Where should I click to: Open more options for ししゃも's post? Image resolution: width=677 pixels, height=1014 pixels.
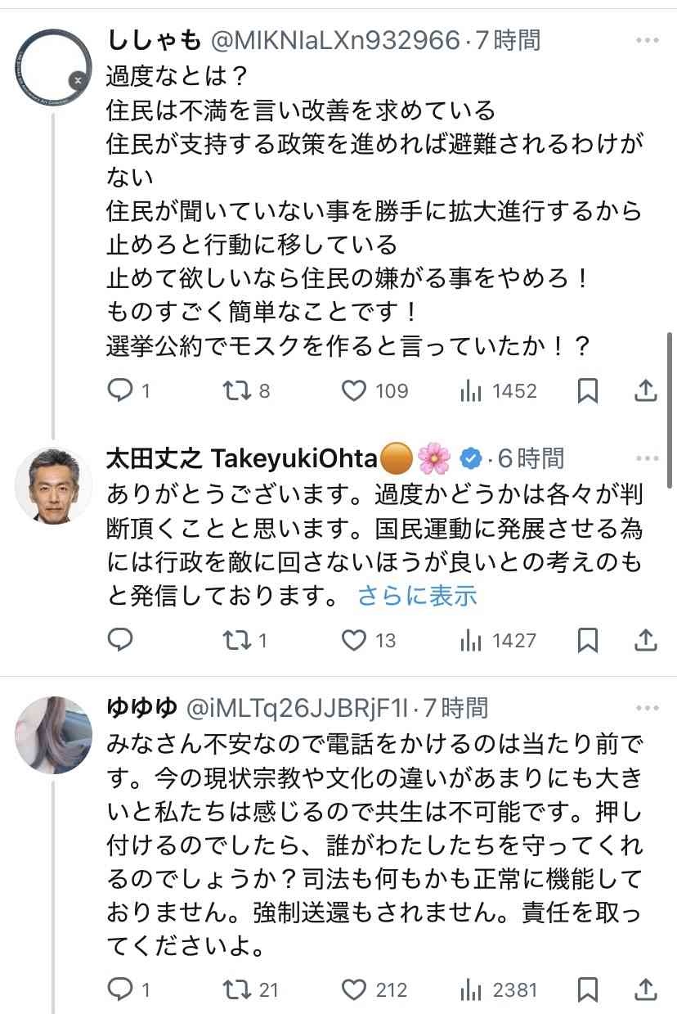(x=646, y=38)
